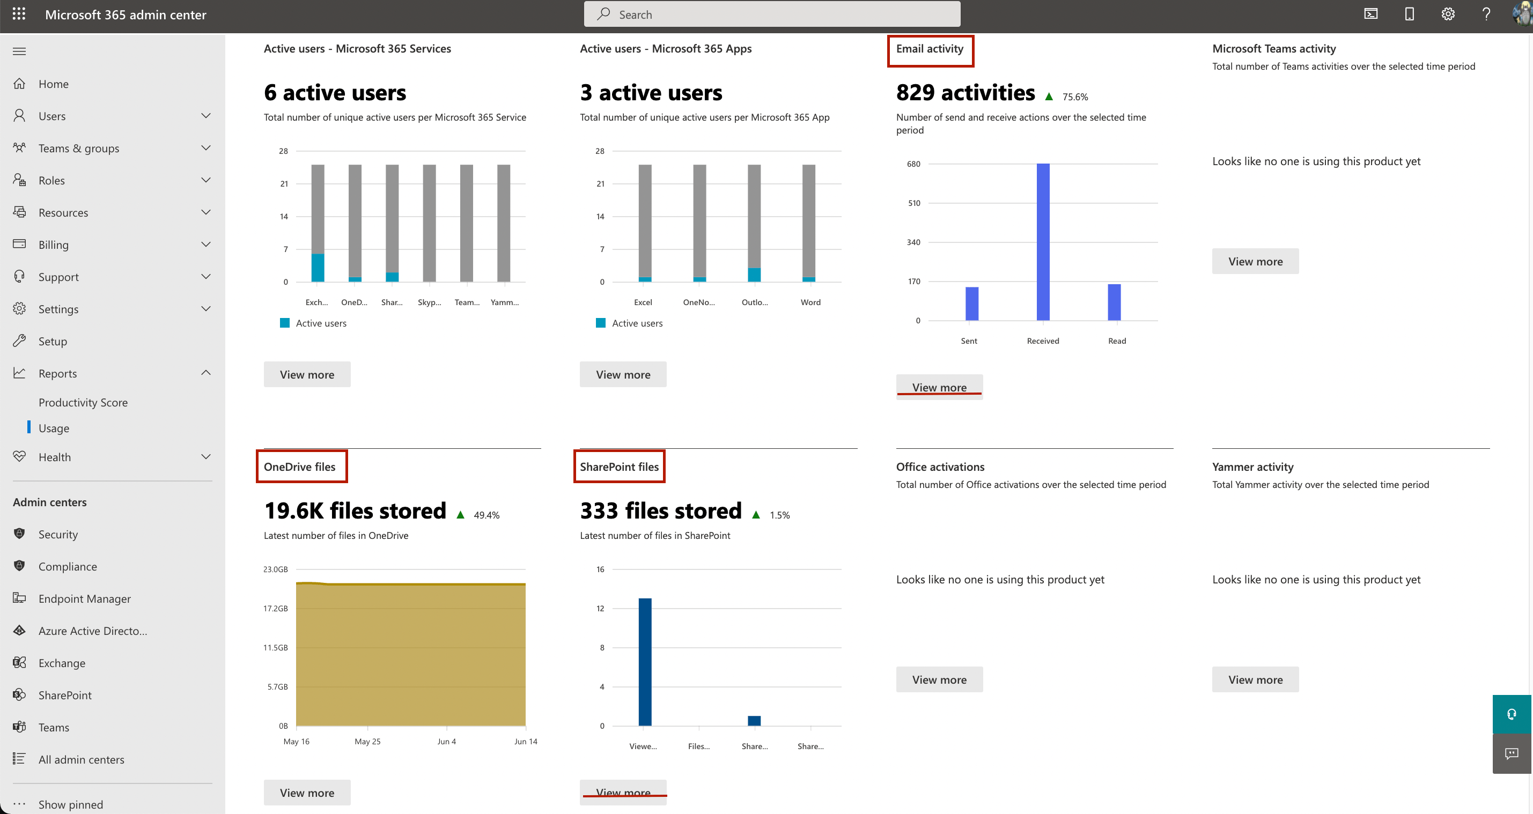
Task: Expand the Health navigation chevron
Action: coord(206,457)
